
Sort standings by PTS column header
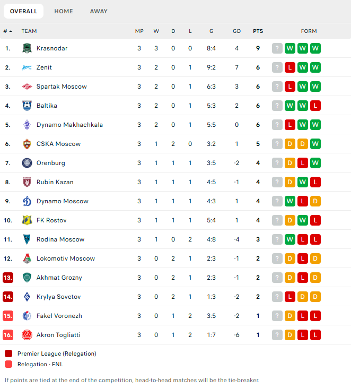(258, 31)
